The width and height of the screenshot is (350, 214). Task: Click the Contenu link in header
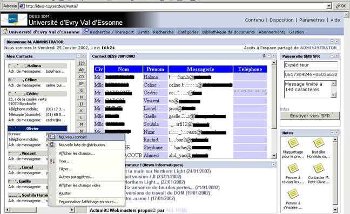pyautogui.click(x=254, y=20)
